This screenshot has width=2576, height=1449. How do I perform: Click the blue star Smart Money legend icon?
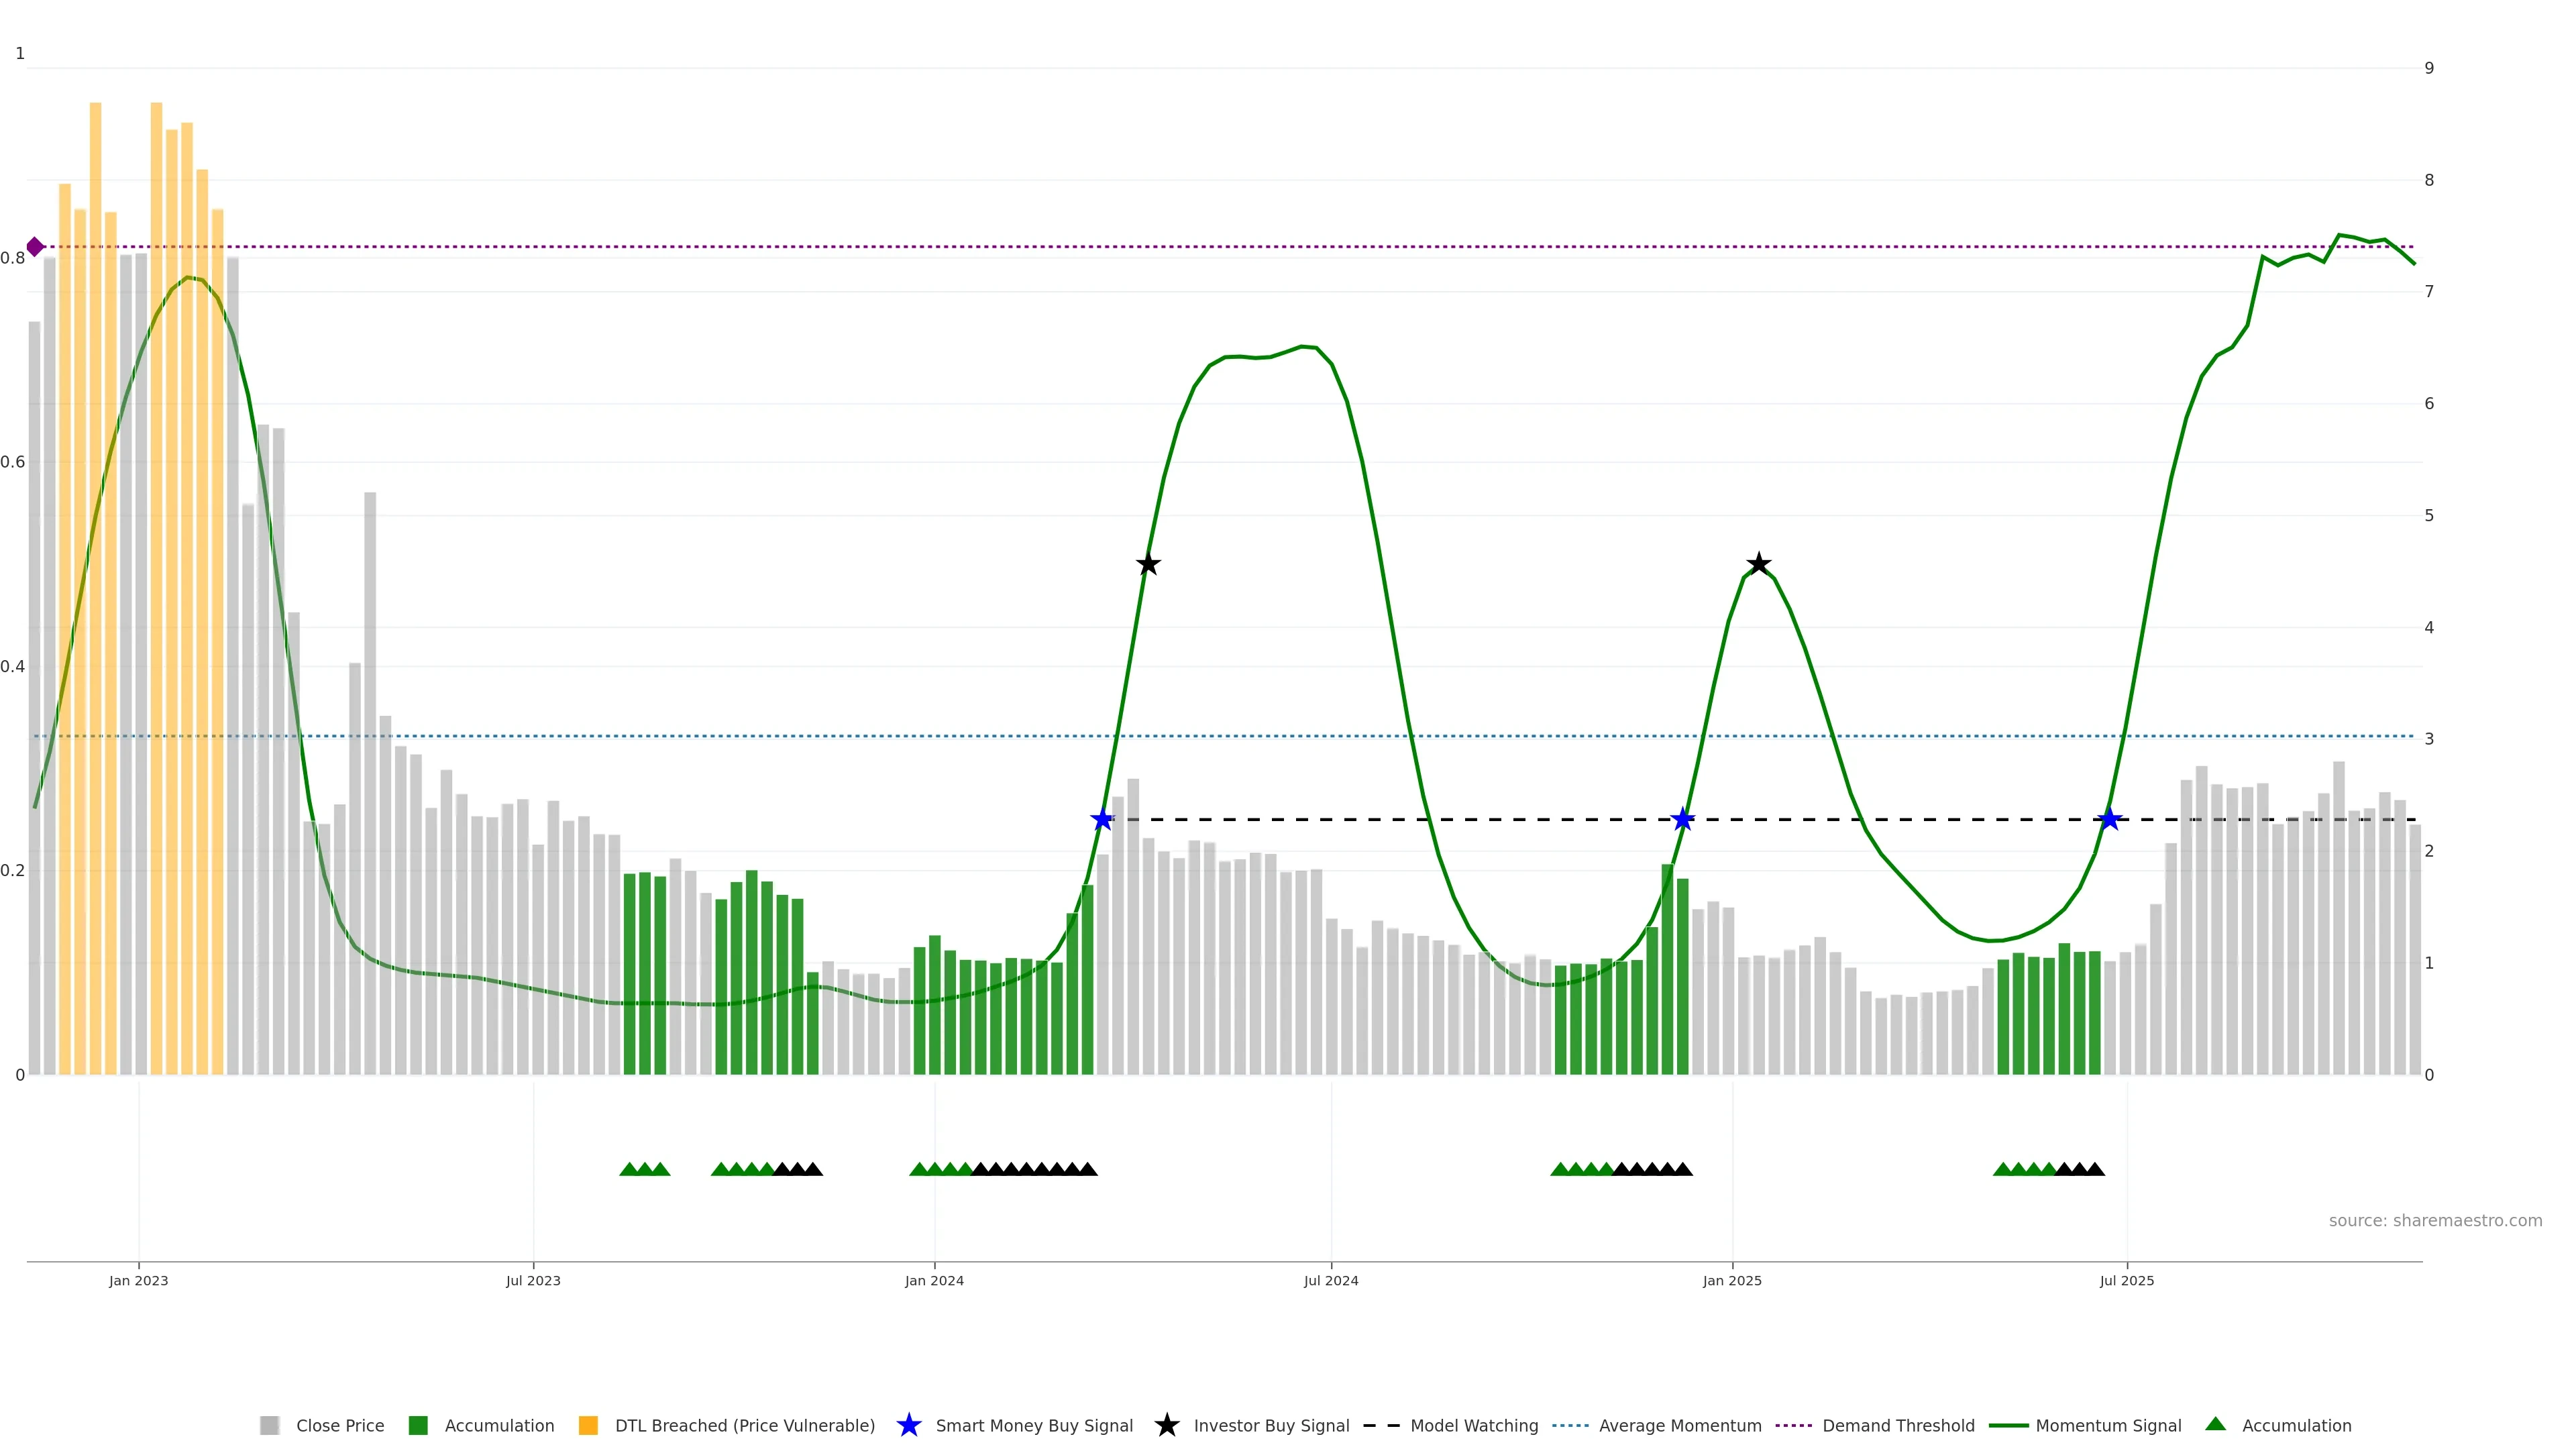coord(909,1425)
